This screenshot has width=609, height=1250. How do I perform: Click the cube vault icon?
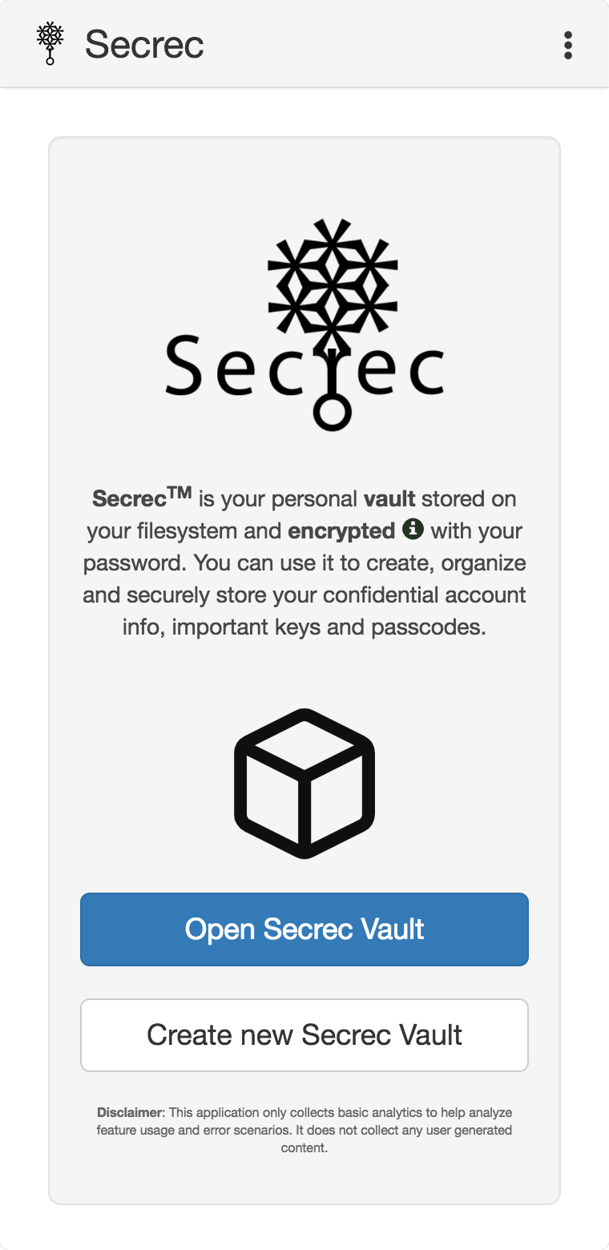[x=304, y=783]
